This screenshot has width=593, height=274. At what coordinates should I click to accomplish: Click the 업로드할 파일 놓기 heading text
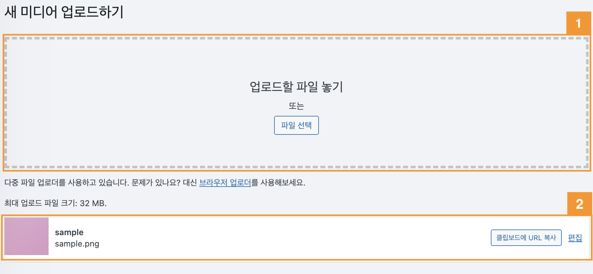click(x=296, y=86)
